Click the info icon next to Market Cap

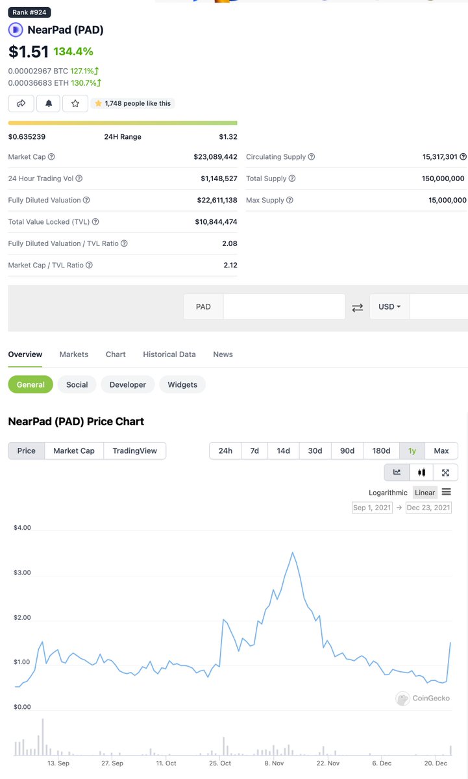(x=52, y=157)
